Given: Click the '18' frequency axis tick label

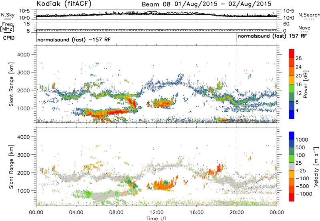Looking at the screenshot, I should click(x=27, y=24).
